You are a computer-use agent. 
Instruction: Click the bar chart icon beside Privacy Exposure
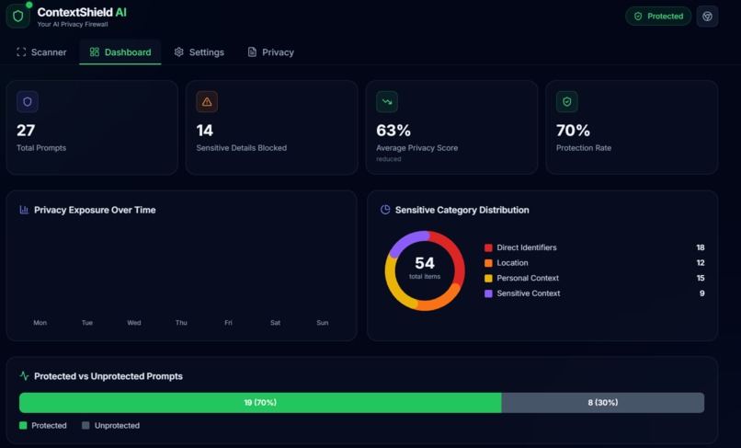[24, 210]
